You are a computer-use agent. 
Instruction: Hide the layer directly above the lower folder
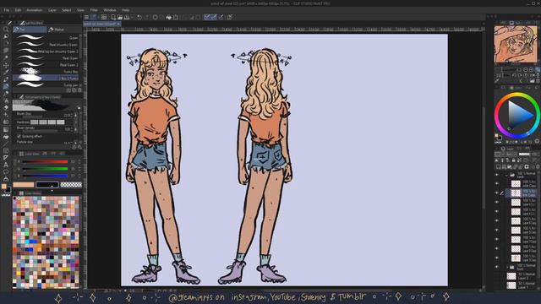497,258
